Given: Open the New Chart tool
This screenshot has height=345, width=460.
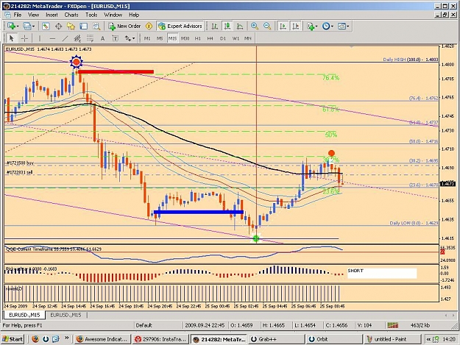Looking at the screenshot, I should pos(11,26).
